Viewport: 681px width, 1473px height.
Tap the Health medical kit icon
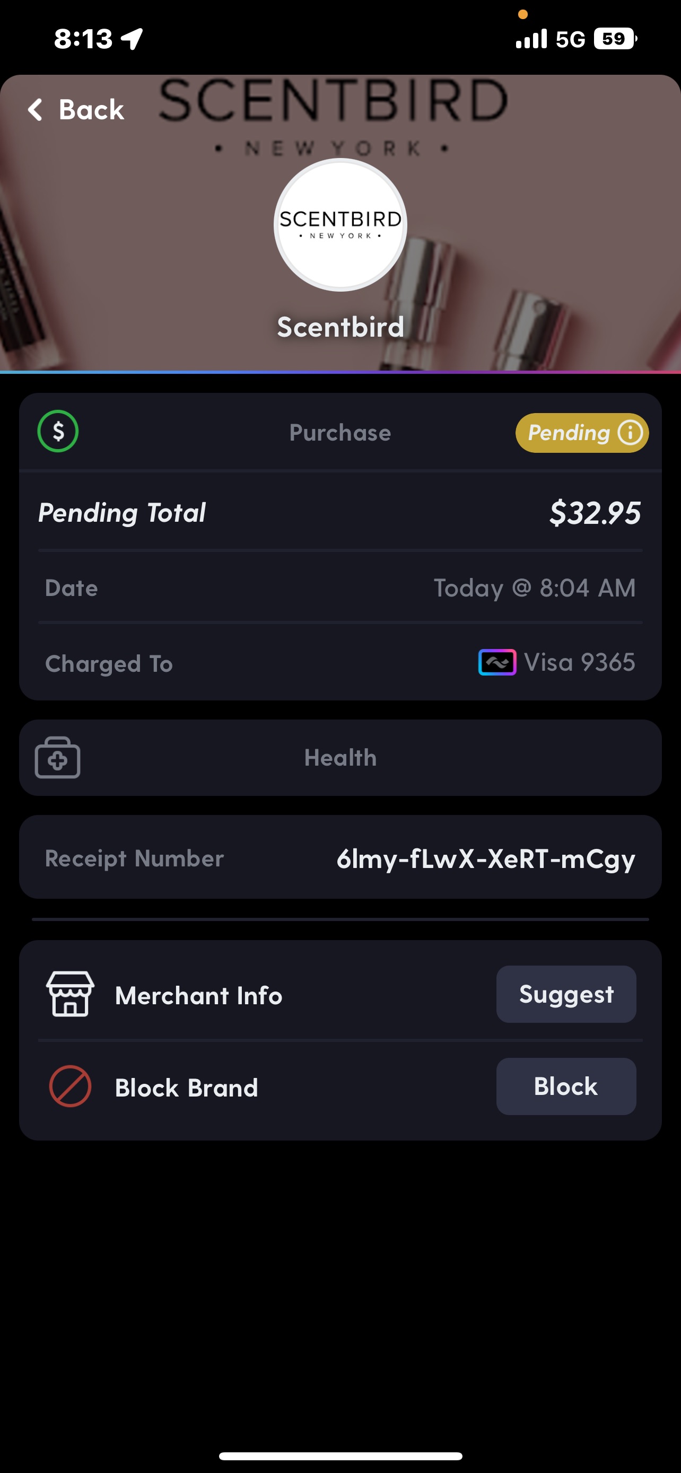coord(57,757)
